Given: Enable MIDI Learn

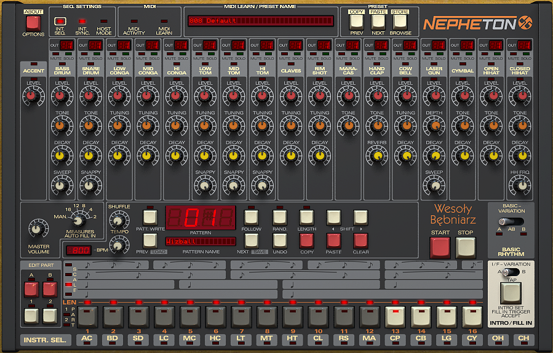Looking at the screenshot, I should pos(164,21).
